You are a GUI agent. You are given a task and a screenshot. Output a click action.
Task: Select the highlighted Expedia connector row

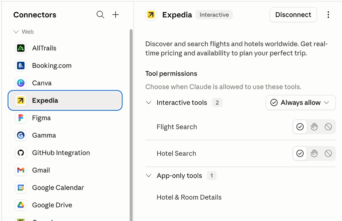[65, 100]
